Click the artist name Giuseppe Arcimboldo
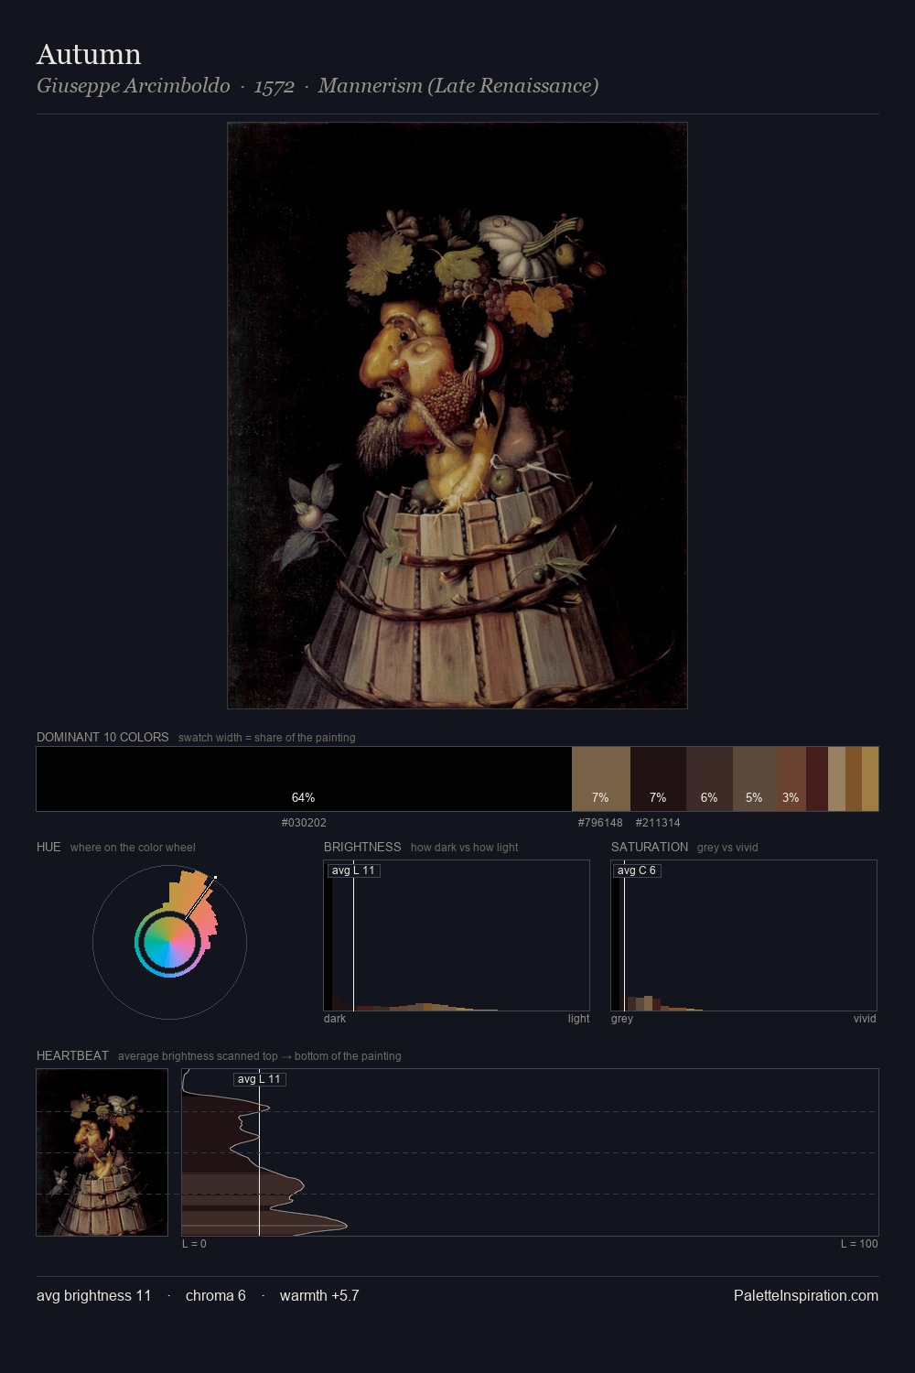This screenshot has height=1373, width=915. point(134,86)
